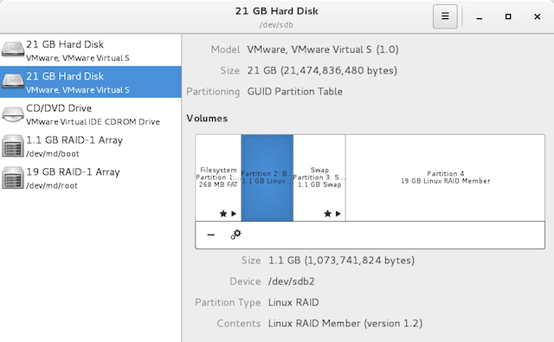Click the star icon on Swap partition
554x342 pixels.
[x=327, y=213]
